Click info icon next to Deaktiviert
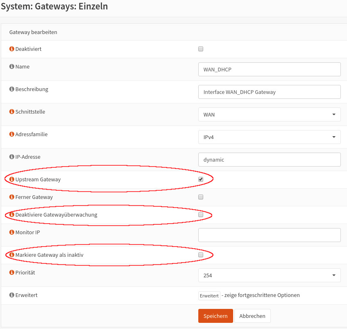347x329 pixels. 12,49
